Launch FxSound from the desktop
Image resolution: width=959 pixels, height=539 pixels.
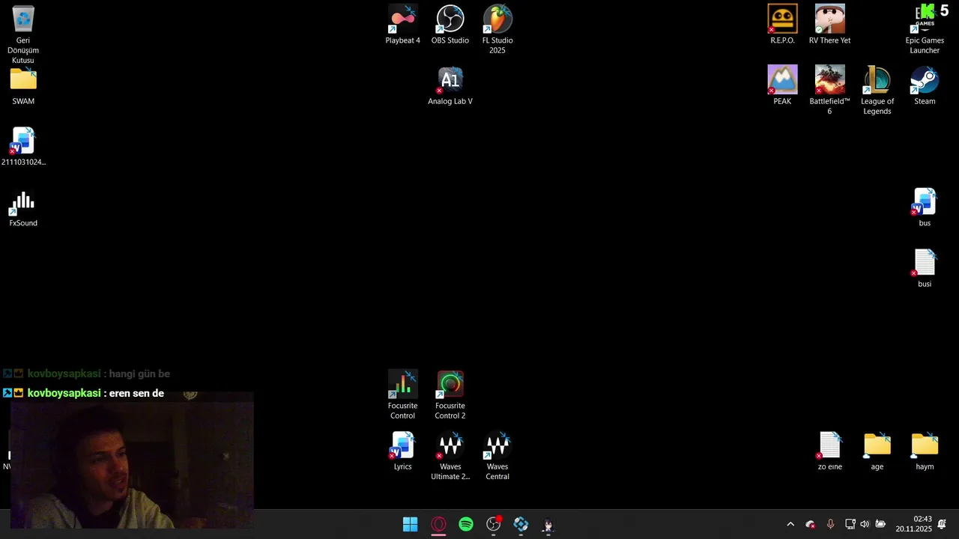pos(23,208)
